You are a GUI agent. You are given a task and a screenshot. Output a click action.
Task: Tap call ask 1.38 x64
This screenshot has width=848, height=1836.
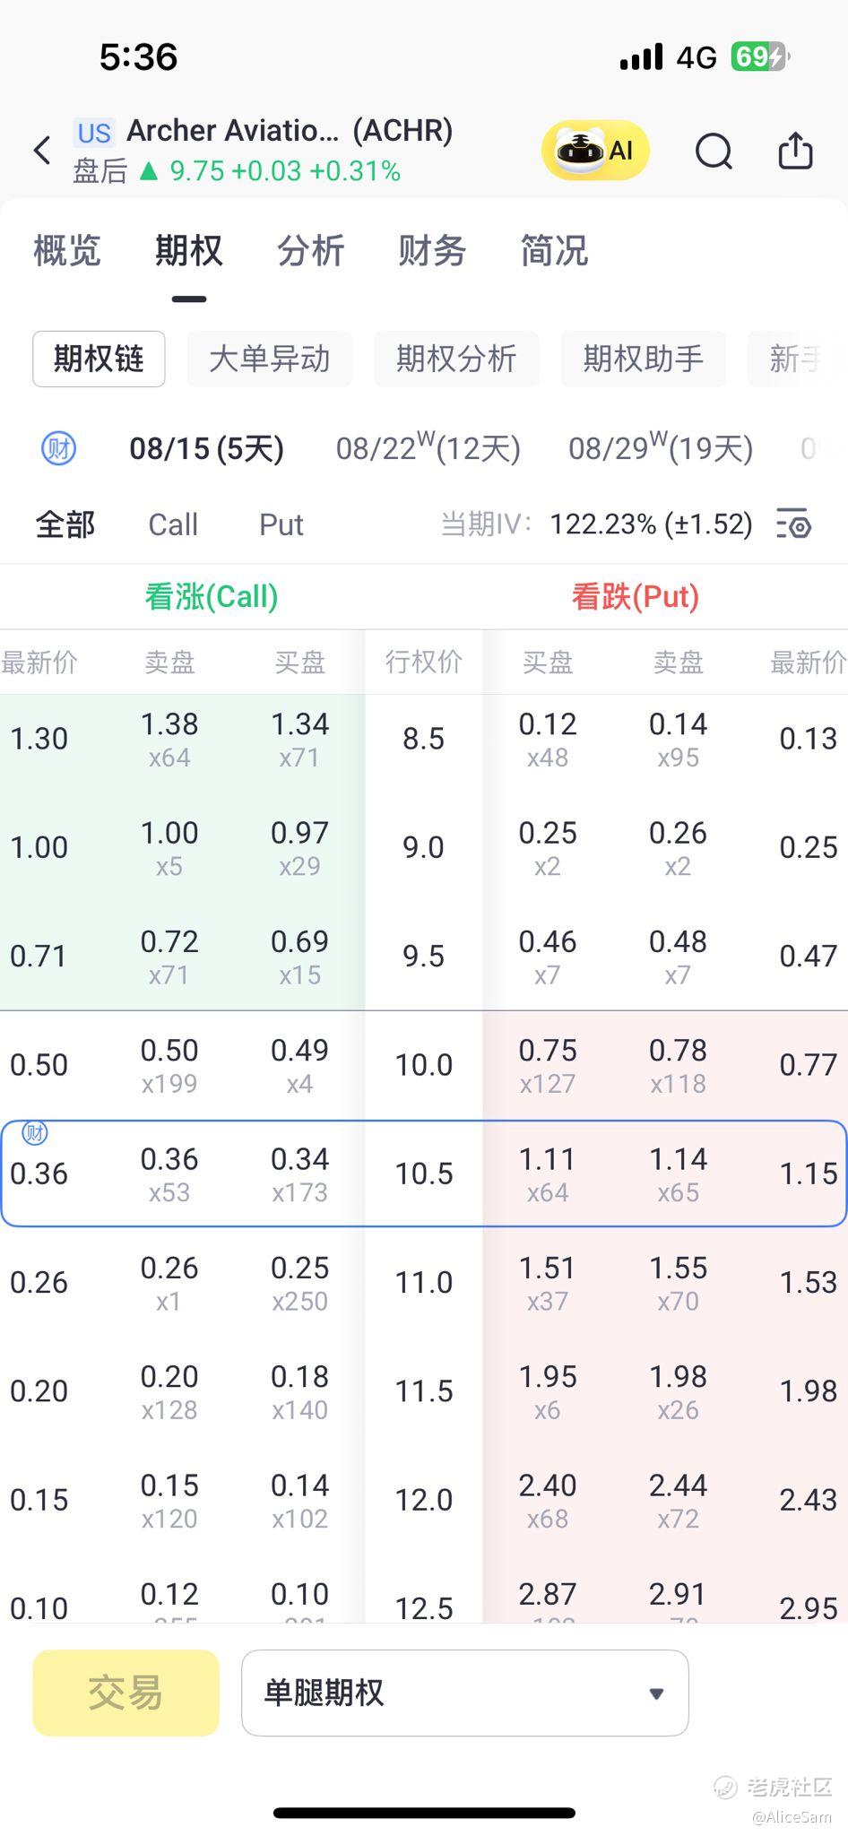click(x=169, y=739)
